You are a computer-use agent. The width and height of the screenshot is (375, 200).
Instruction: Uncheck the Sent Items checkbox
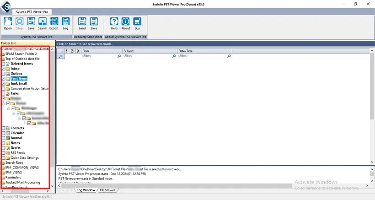pyautogui.click(x=3, y=79)
